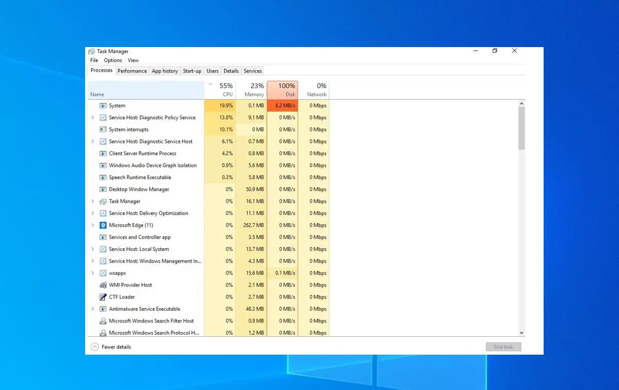Expand the Microsoft Edge process group
The height and width of the screenshot is (390, 619).
(93, 225)
